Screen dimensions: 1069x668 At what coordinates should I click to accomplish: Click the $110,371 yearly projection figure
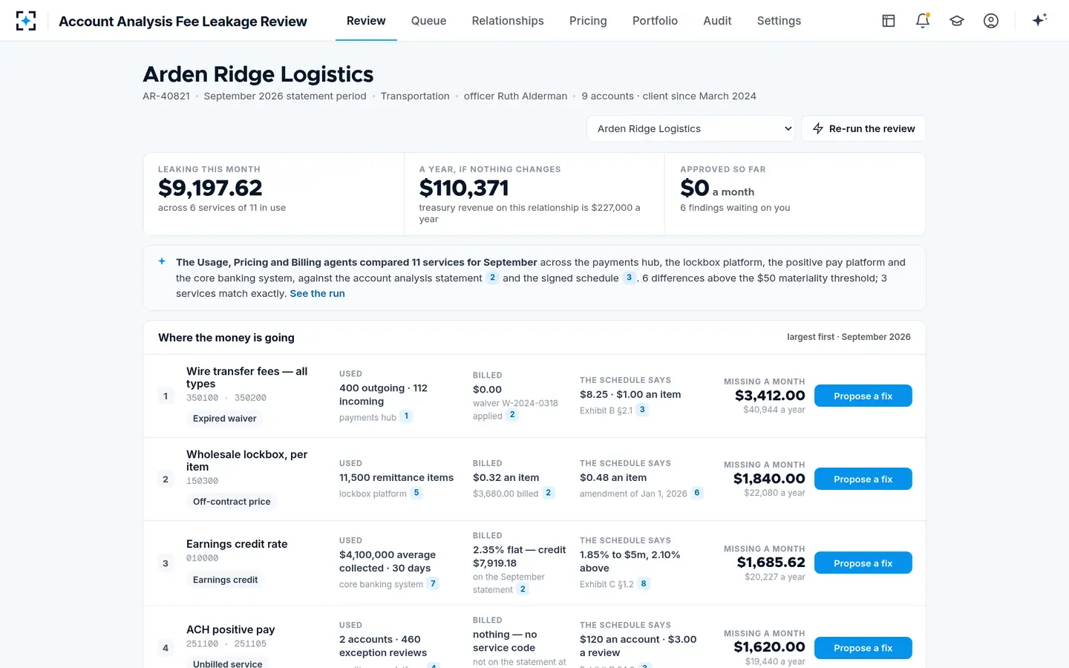pyautogui.click(x=464, y=188)
